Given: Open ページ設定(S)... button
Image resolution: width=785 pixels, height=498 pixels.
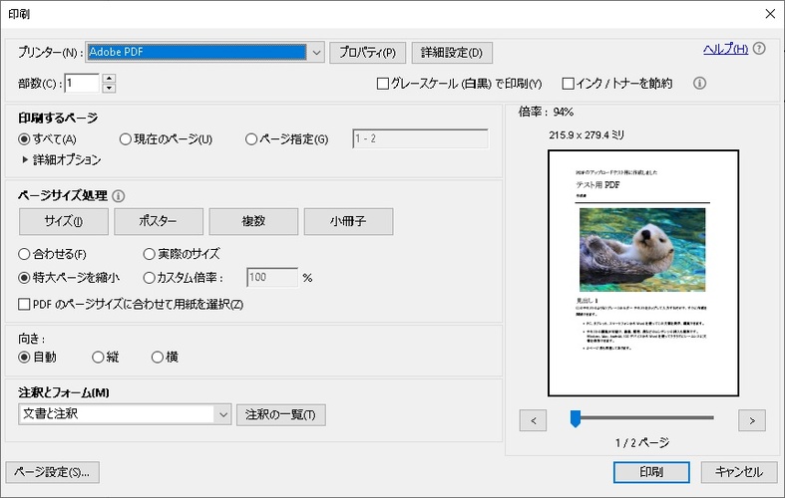Looking at the screenshot, I should click(x=53, y=472).
